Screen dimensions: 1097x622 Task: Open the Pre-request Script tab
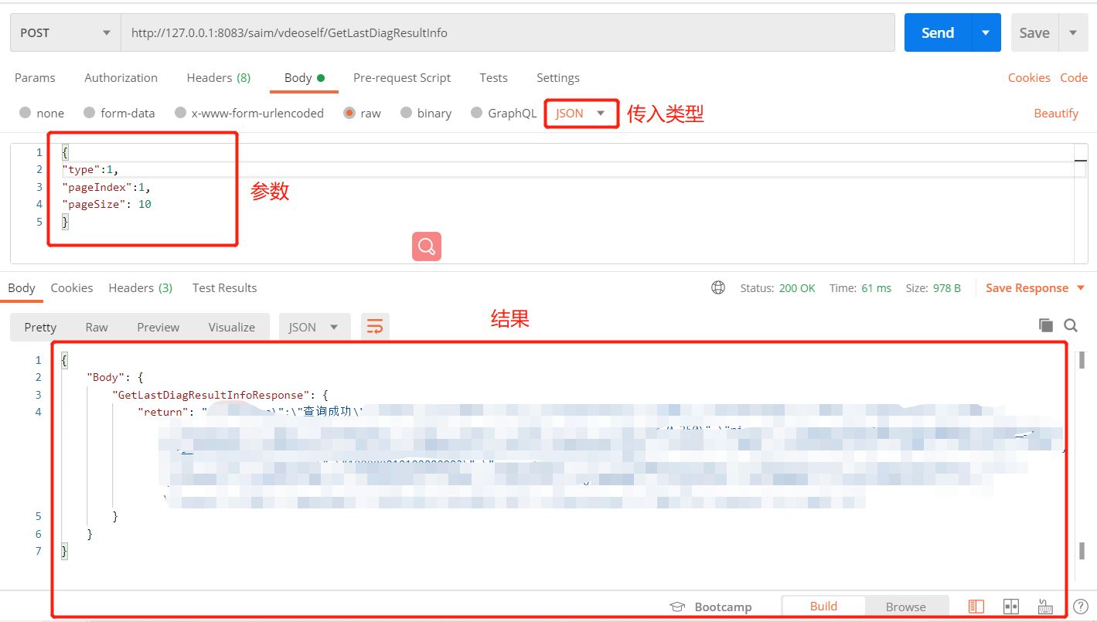402,78
